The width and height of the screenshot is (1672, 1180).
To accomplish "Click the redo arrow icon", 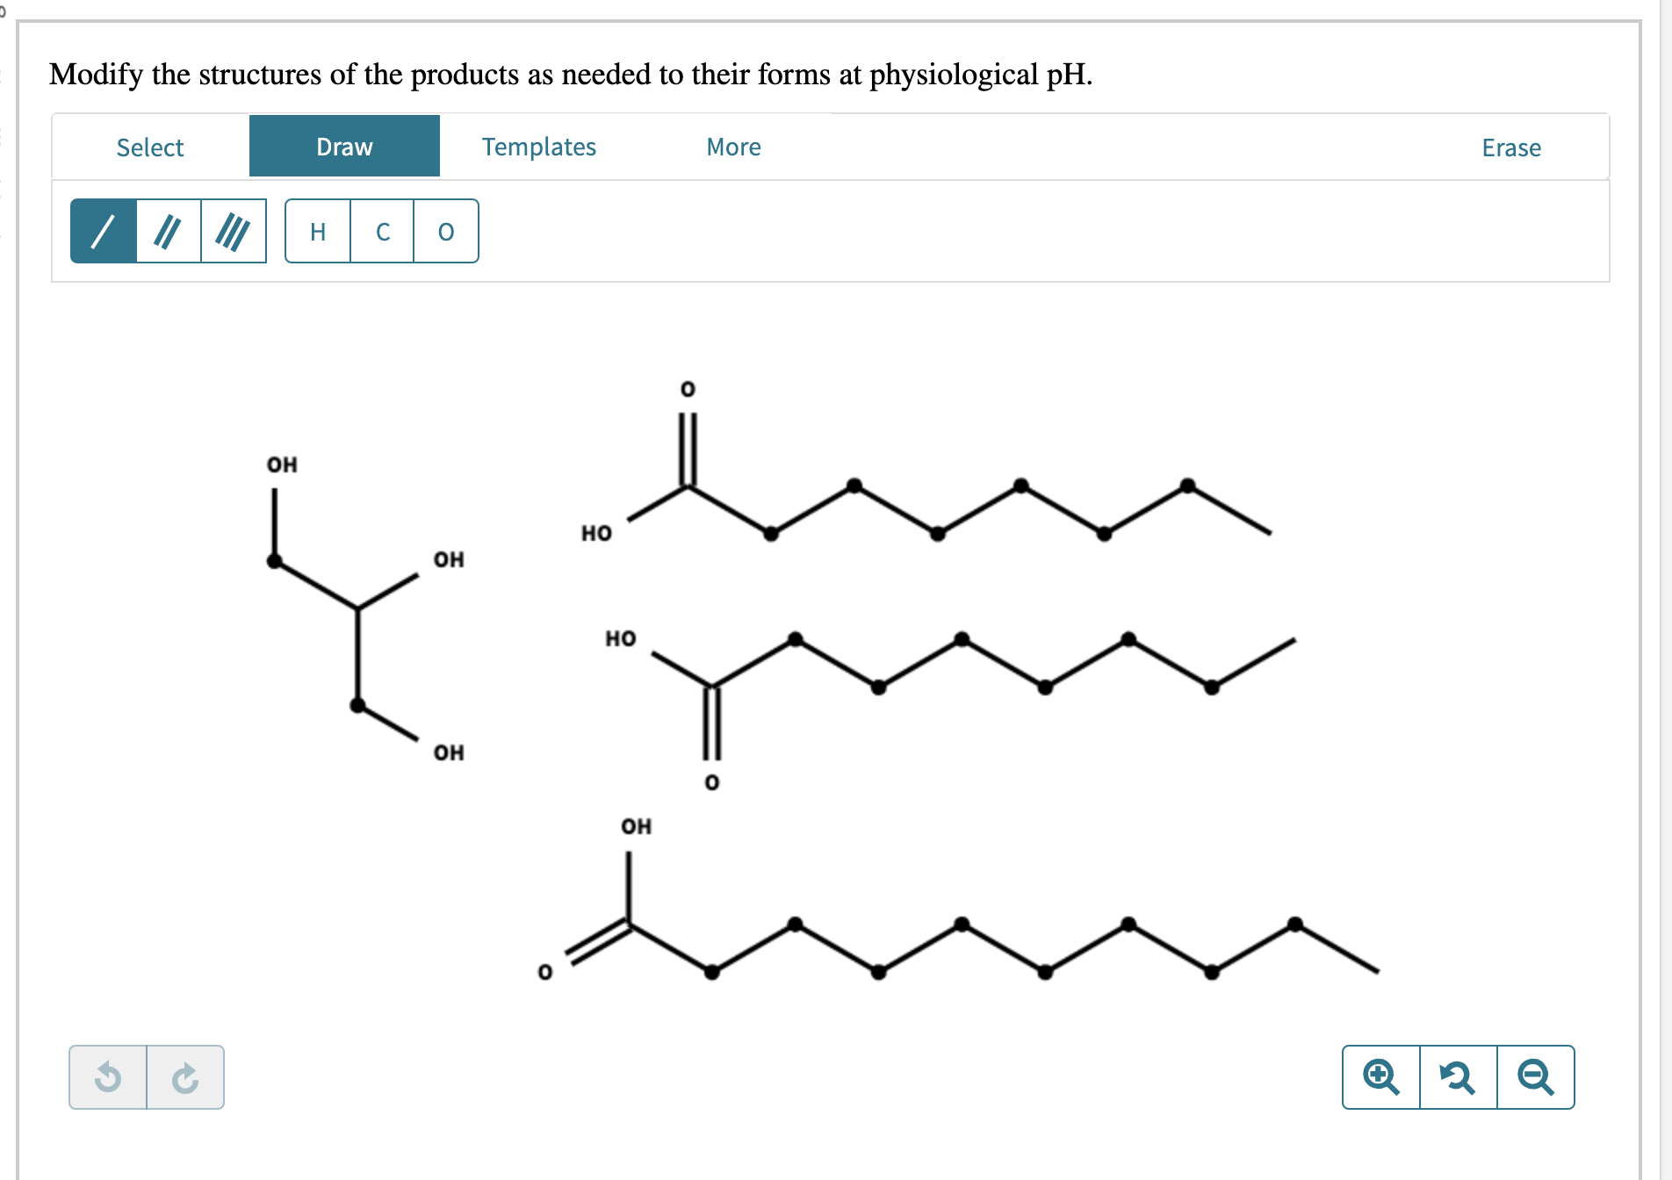I will pos(184,1077).
